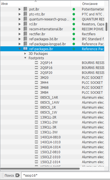Click the footprint icon next to 139CLL-2W
The height and width of the screenshot is (180, 110).
pos(36,122)
